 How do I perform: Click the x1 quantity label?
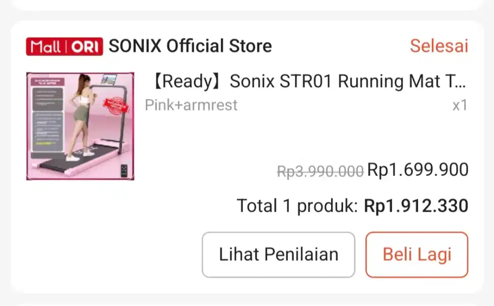(460, 105)
